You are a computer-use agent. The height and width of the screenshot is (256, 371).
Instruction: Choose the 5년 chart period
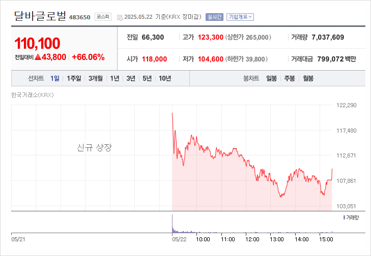(147, 78)
